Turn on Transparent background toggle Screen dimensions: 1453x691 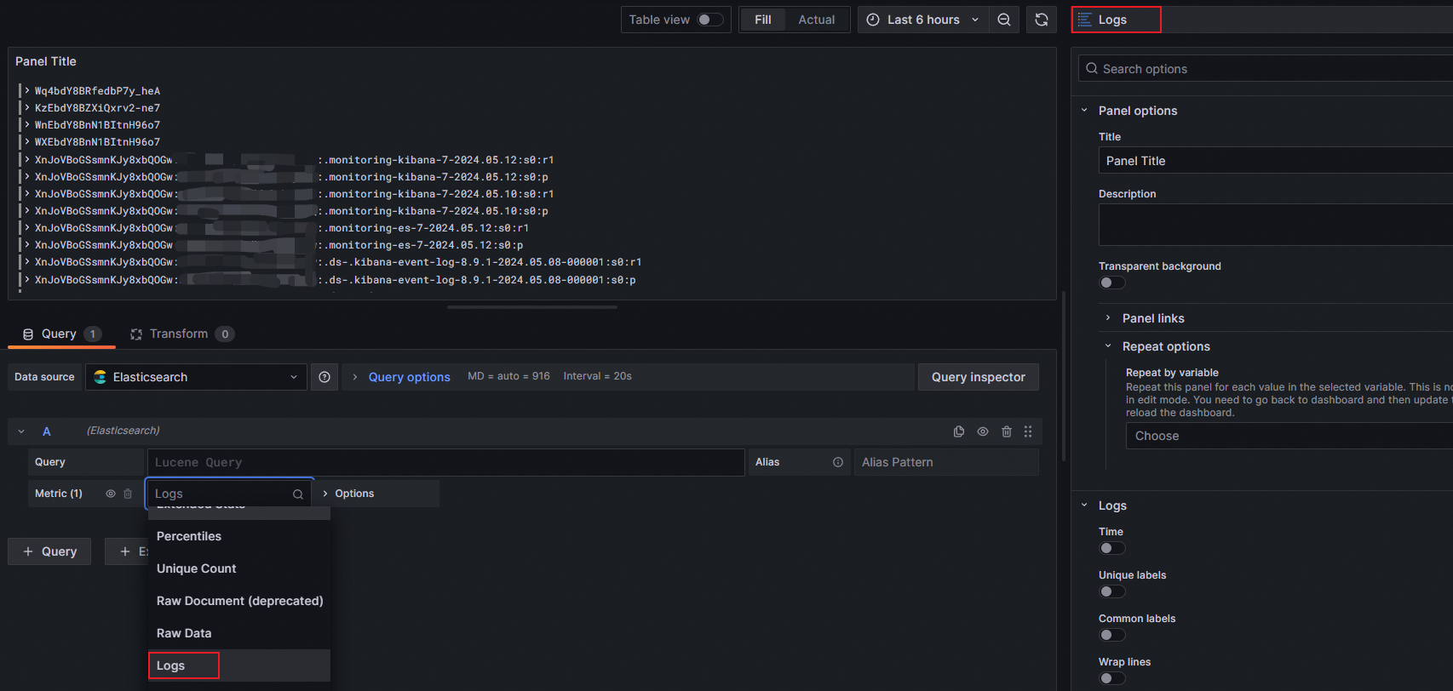[1112, 283]
